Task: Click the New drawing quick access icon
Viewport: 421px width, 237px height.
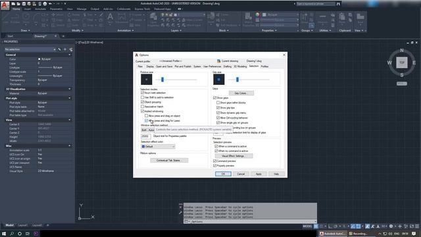Action: (x=13, y=4)
